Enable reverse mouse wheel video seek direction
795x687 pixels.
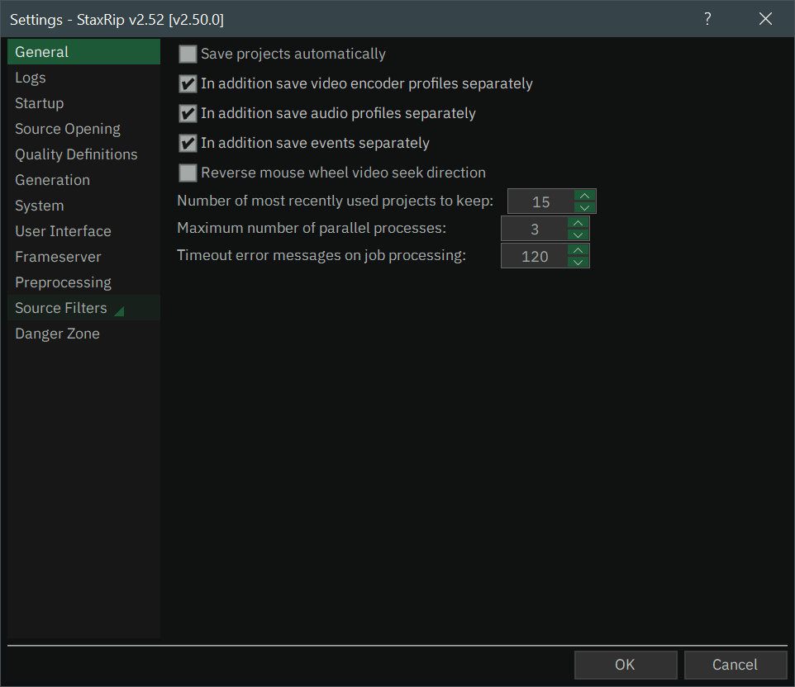tap(188, 173)
